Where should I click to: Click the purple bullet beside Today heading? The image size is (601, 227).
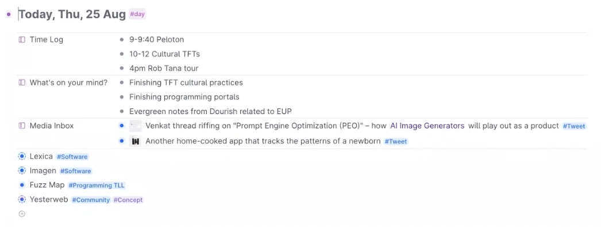(9, 14)
